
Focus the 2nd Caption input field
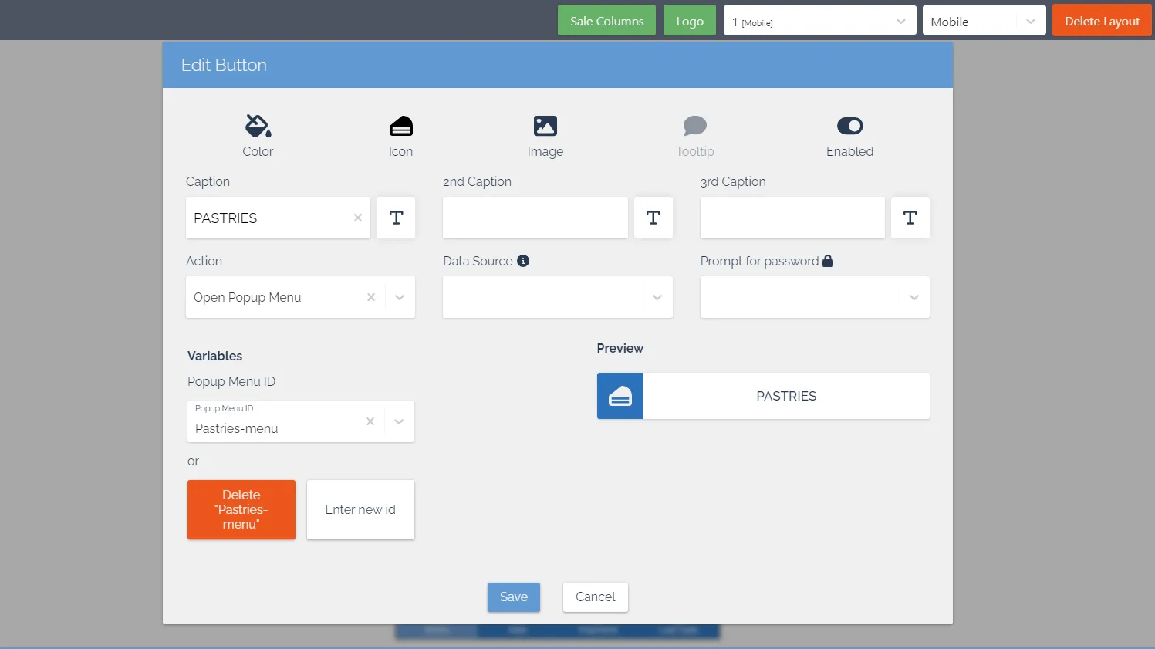coord(535,218)
